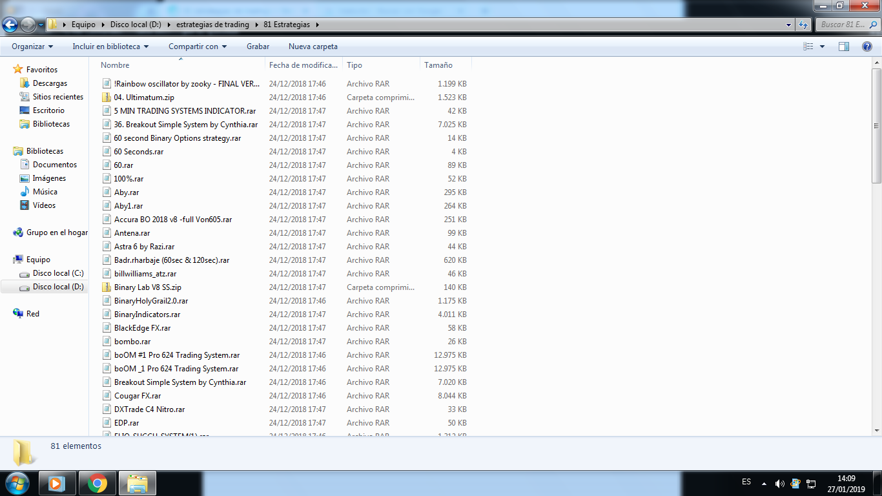Show hidden system tray icons
This screenshot has width=882, height=496.
(x=764, y=484)
